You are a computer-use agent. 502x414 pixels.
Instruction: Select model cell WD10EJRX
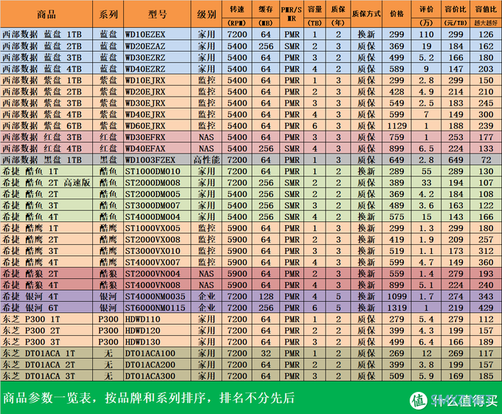[157, 80]
